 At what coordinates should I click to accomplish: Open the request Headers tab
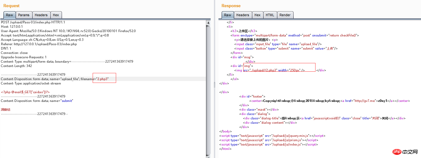click(41, 15)
